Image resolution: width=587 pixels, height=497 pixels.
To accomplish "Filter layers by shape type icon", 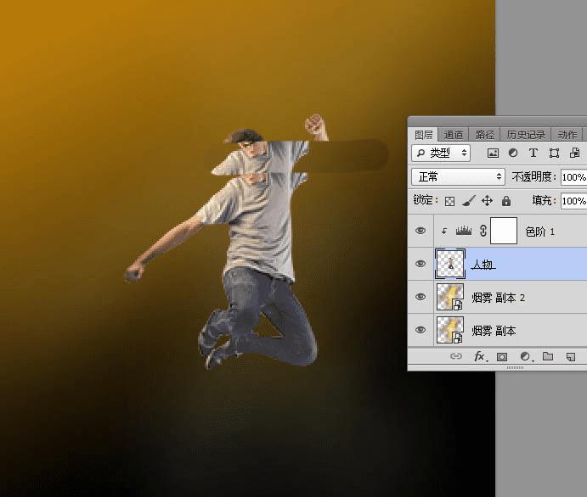I will [x=554, y=154].
